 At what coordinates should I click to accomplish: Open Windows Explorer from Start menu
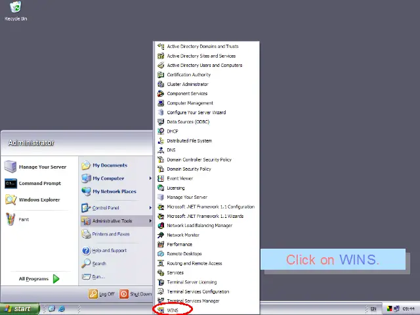pyautogui.click(x=39, y=199)
